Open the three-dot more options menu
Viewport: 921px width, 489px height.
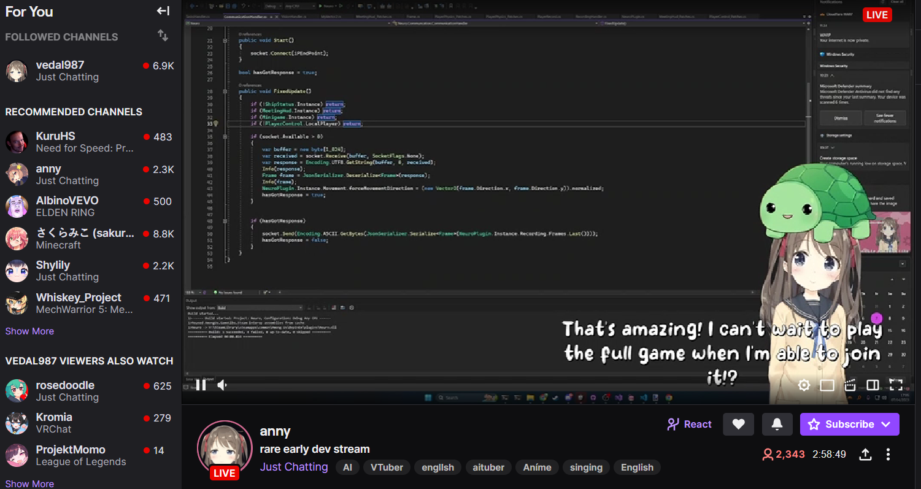888,455
